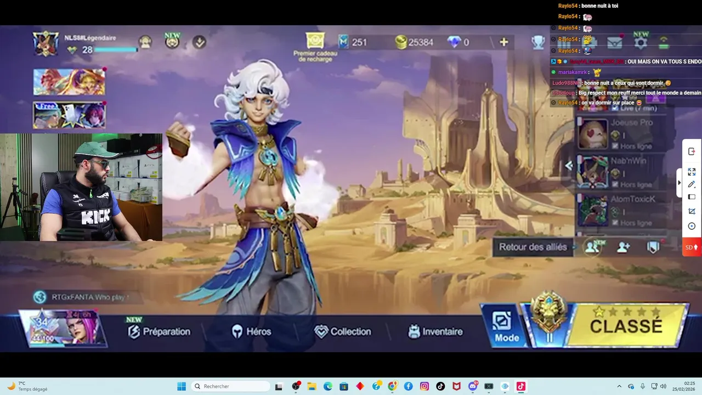
Task: Open McAfee from the taskbar
Action: (x=456, y=386)
